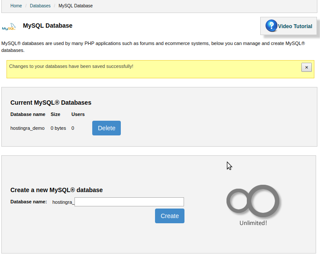Click the infinity Unlimited icon
This screenshot has width=320, height=257.
(253, 201)
